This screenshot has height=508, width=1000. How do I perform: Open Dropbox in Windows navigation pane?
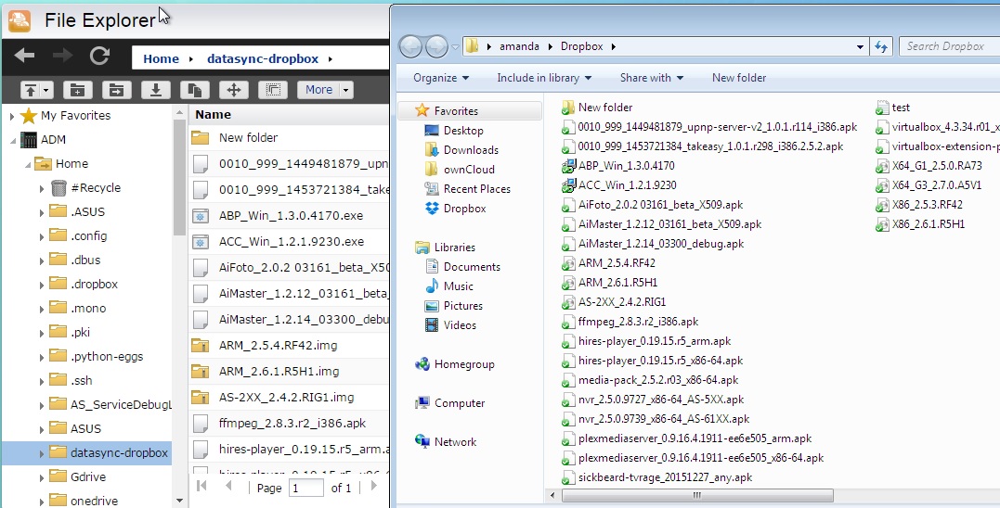coord(465,209)
